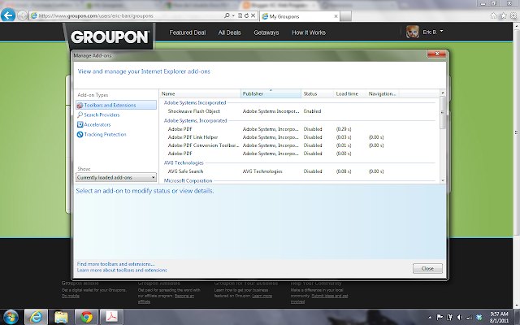Open a new blank tab button

pyautogui.click(x=345, y=16)
